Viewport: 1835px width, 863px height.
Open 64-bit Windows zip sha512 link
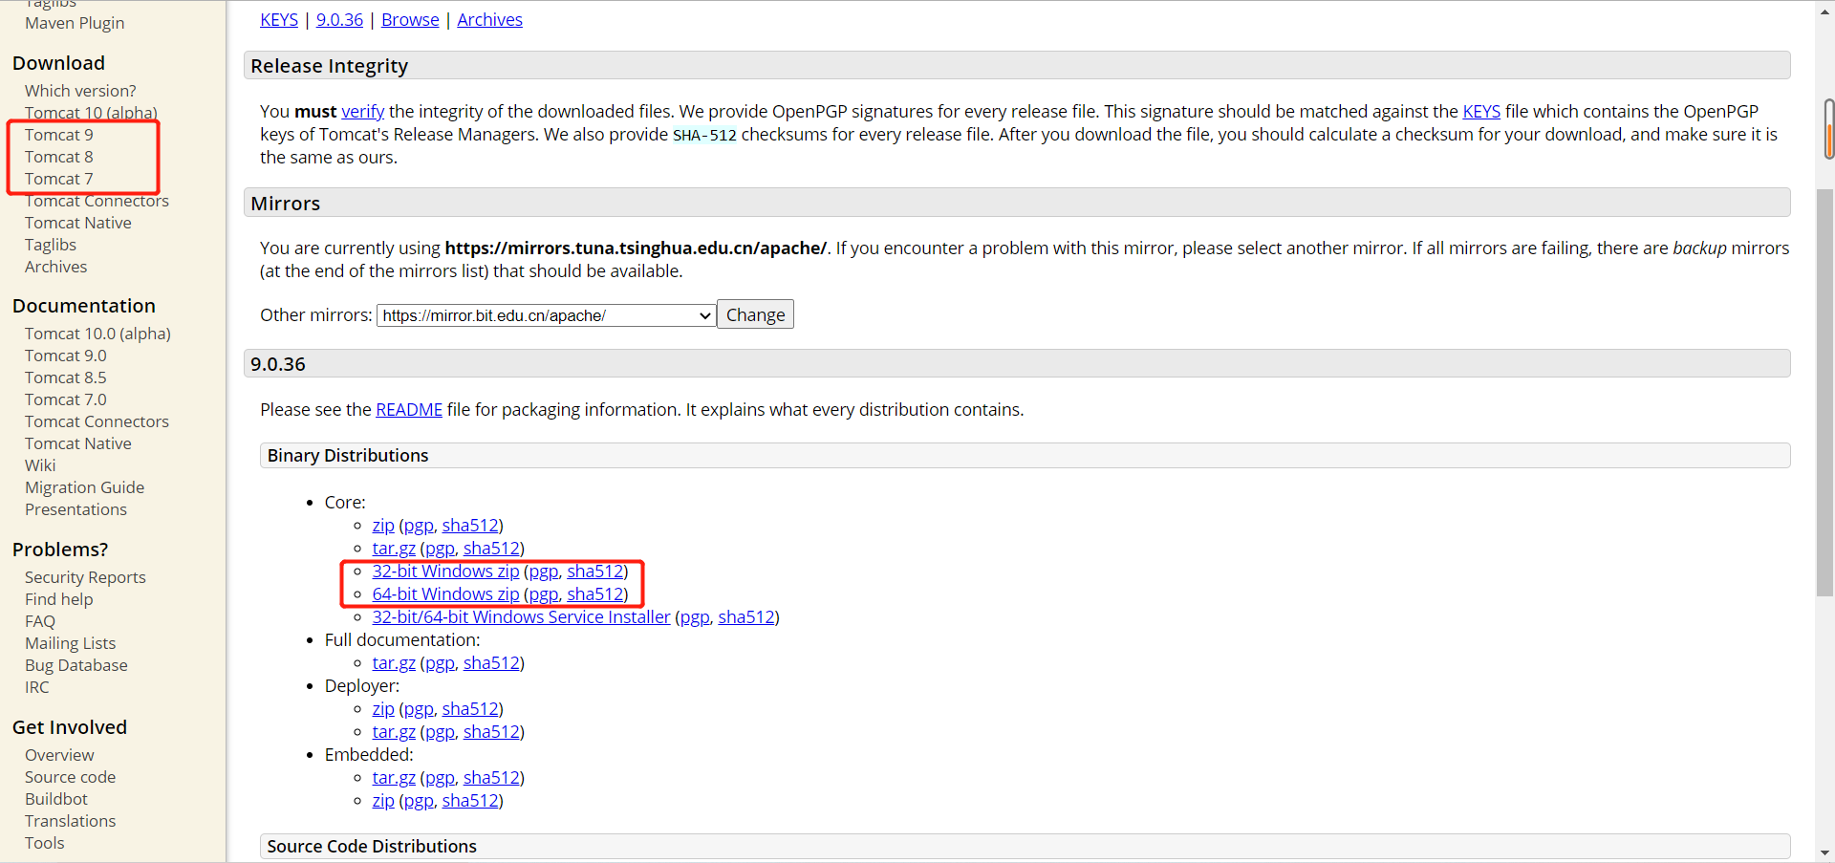595,594
